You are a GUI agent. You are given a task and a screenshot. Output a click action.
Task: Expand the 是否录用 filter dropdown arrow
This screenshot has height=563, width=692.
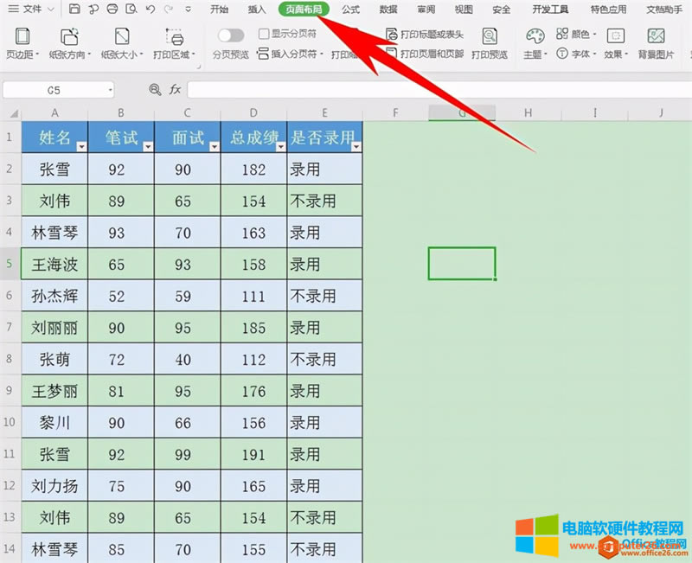tap(355, 148)
